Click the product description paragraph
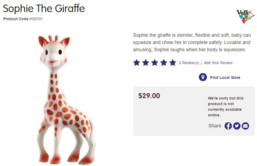Screen dimensions: 257x166 coord(192,42)
